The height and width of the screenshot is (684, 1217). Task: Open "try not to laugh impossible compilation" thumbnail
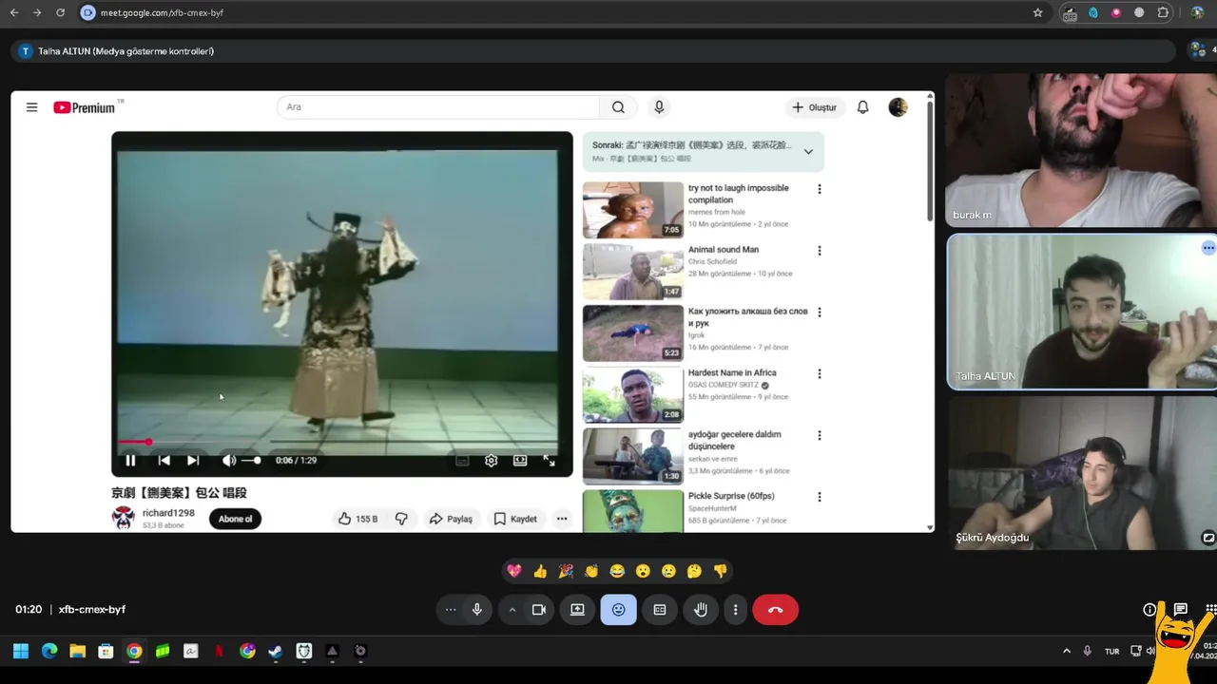(x=632, y=210)
